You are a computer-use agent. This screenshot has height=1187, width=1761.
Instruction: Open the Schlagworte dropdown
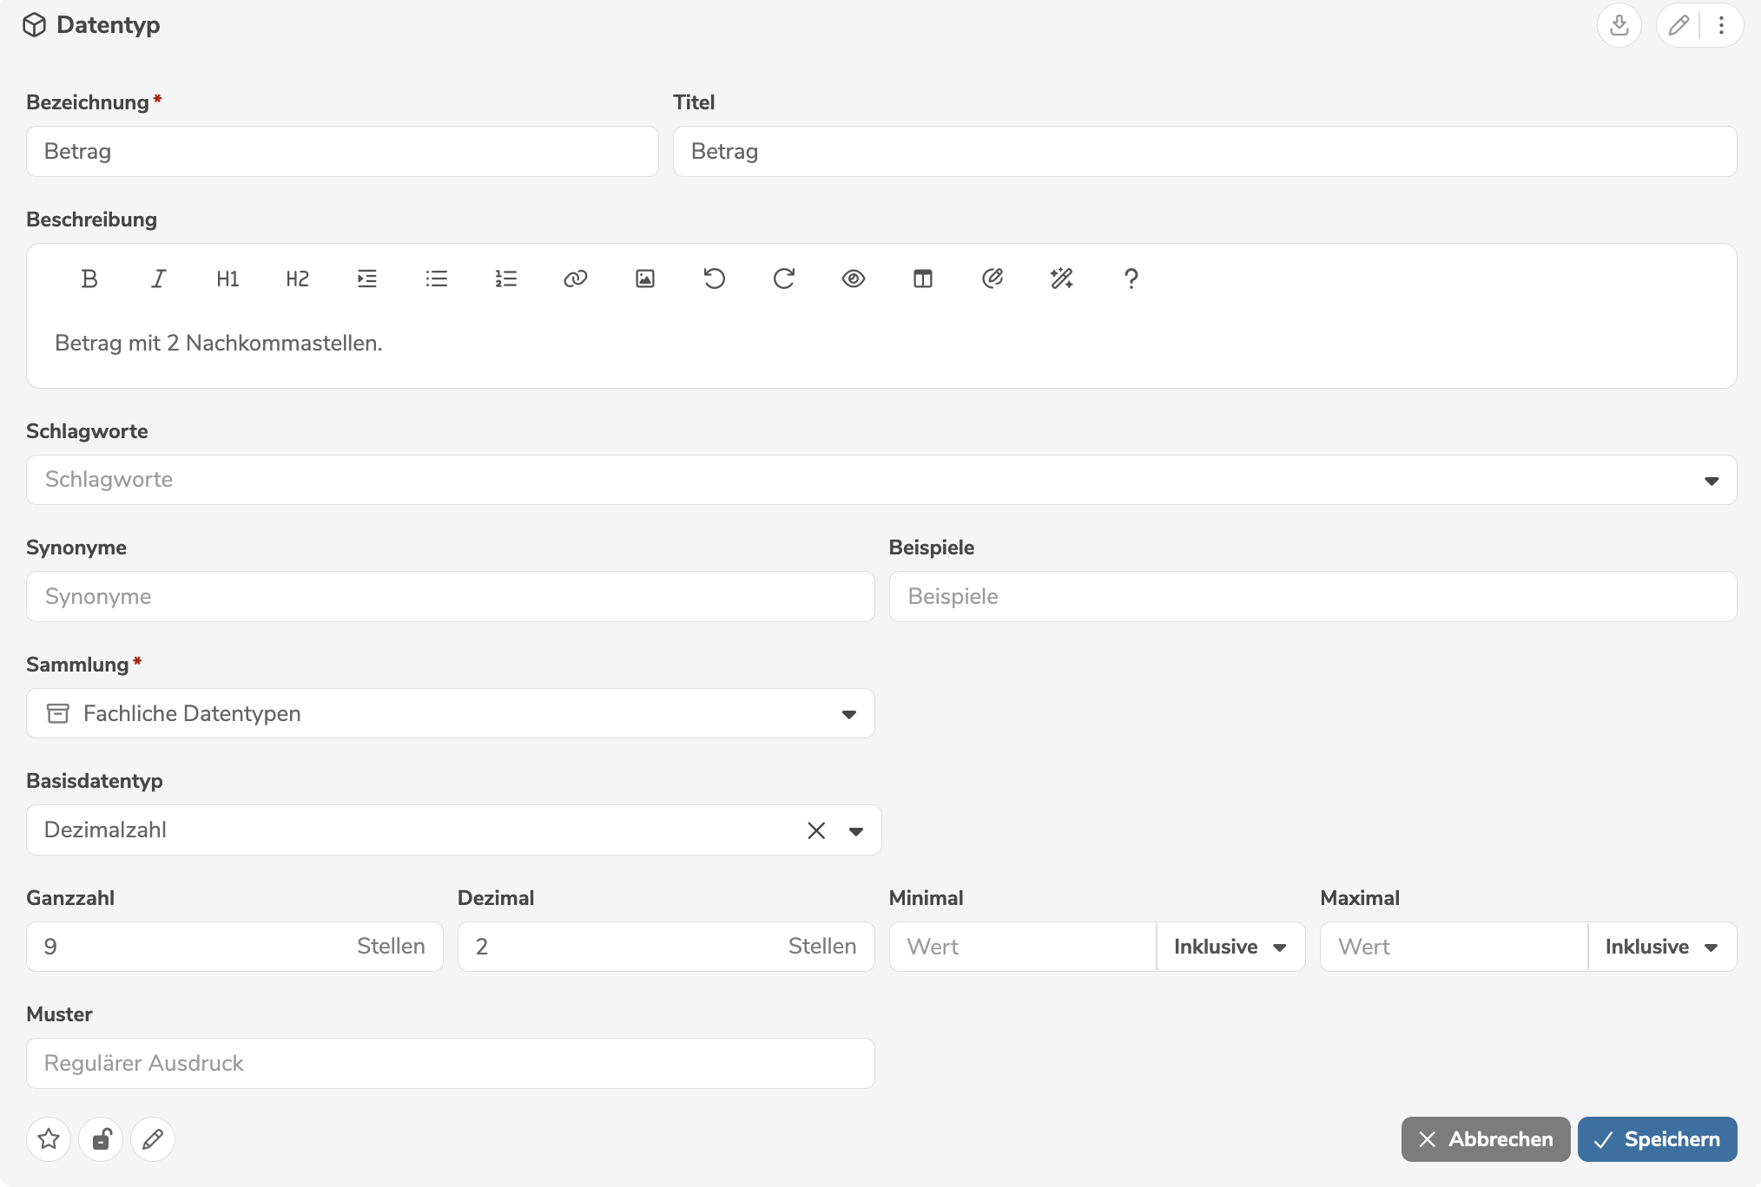[x=1711, y=481]
